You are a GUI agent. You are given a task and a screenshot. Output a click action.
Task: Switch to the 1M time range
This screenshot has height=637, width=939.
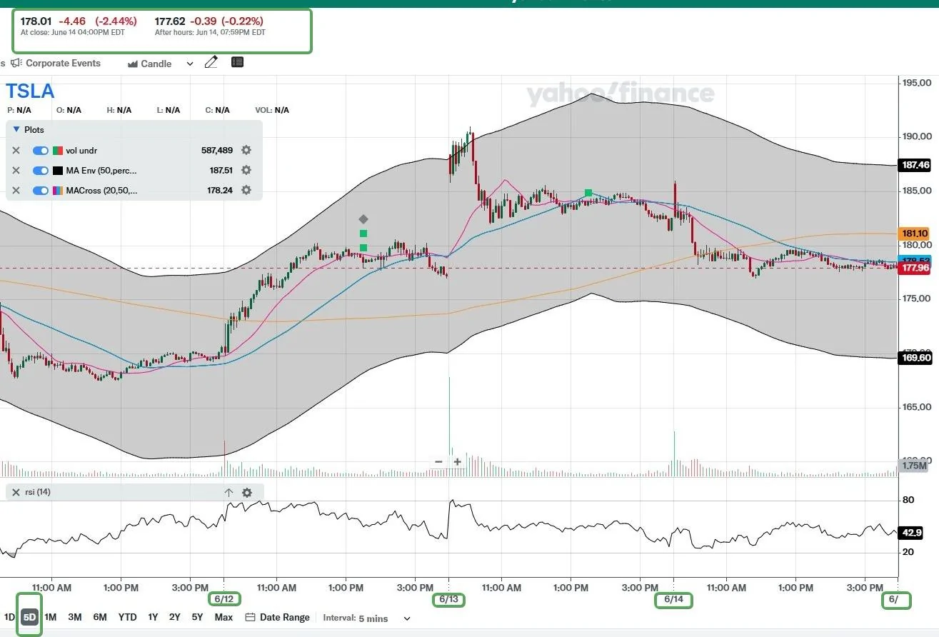click(50, 617)
